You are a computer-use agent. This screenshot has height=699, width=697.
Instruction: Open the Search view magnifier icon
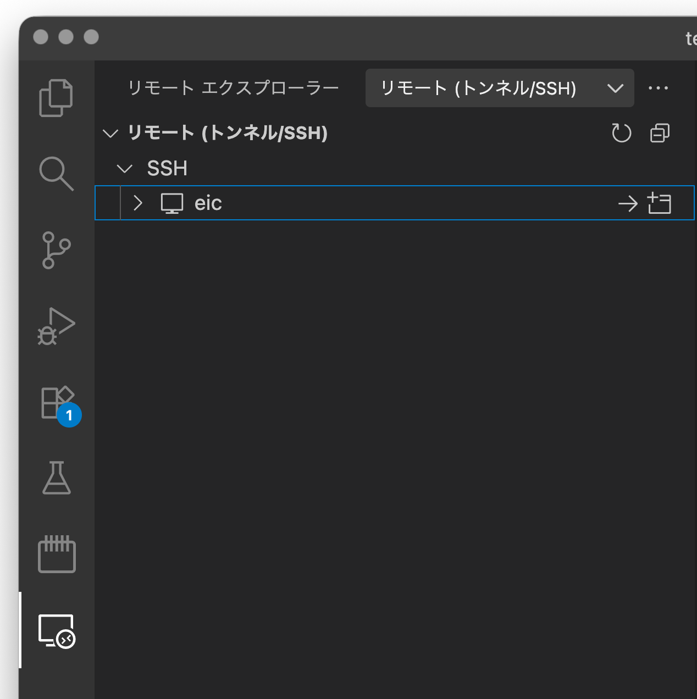coord(56,174)
